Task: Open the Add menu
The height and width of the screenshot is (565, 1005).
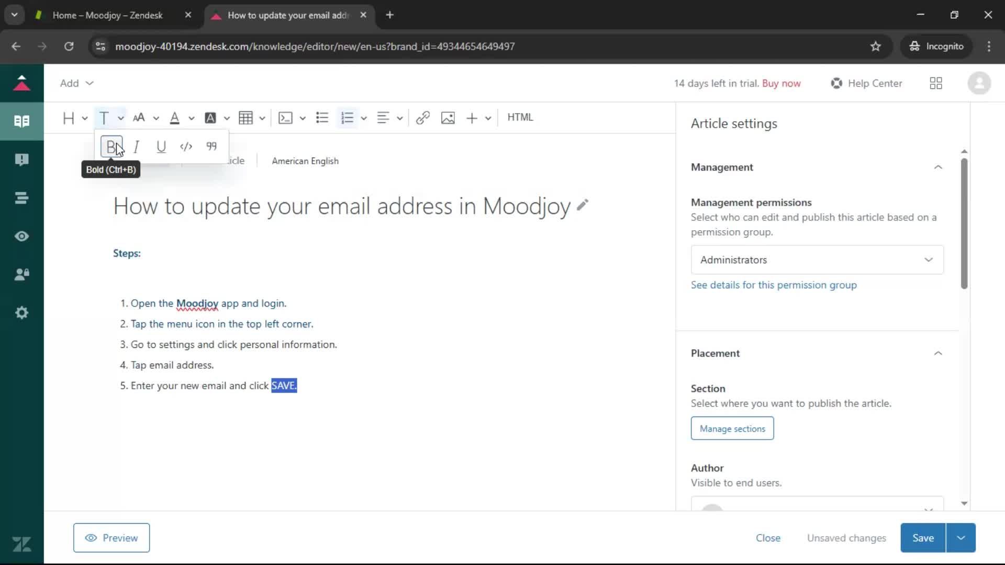Action: 76,84
